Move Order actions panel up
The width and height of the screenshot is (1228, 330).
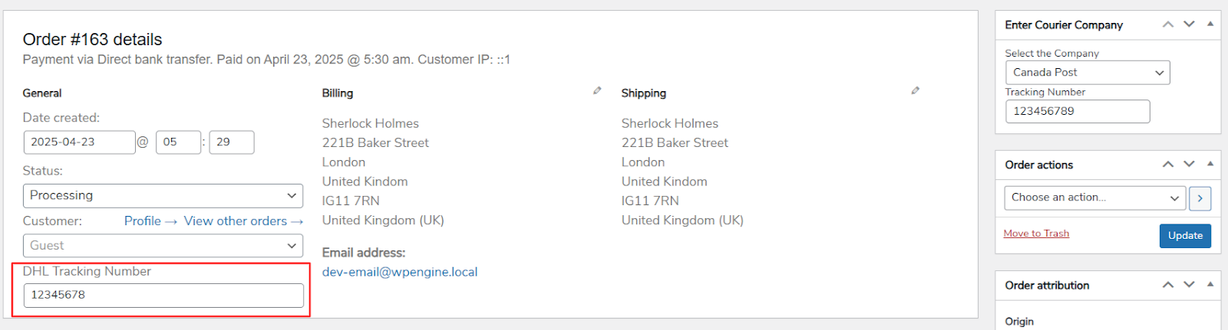[1168, 164]
